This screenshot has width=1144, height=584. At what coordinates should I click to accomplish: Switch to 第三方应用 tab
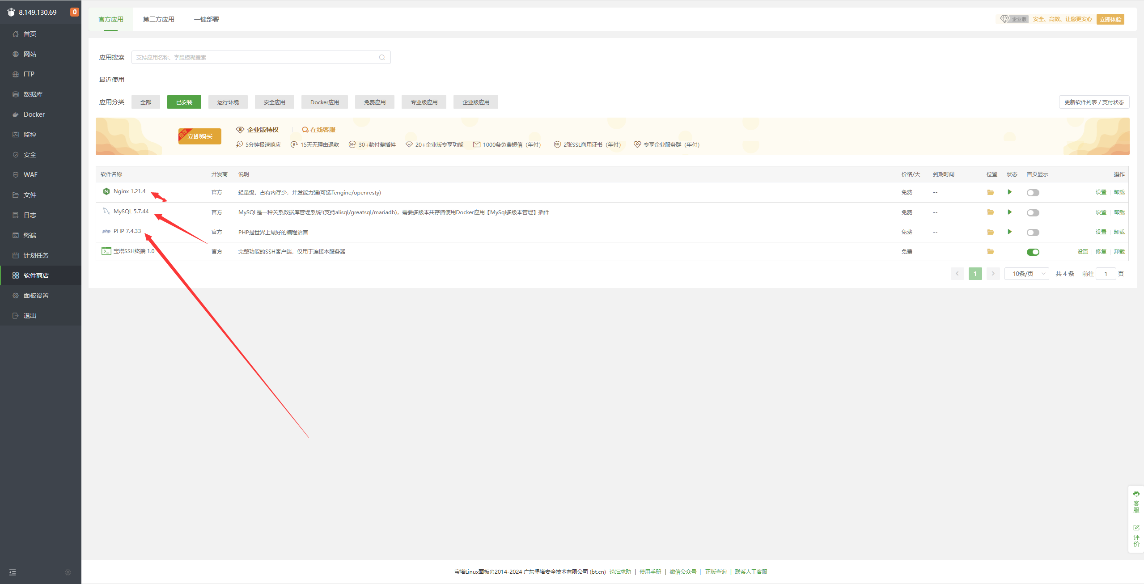point(158,19)
